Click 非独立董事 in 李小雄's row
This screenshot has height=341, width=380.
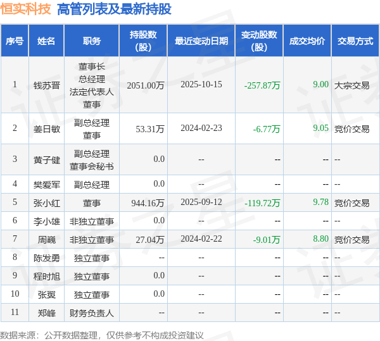click(x=92, y=221)
